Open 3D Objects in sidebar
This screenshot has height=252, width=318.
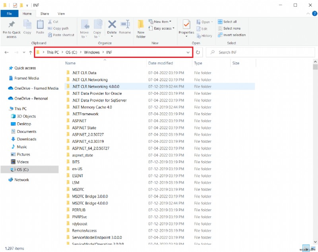pos(23,116)
